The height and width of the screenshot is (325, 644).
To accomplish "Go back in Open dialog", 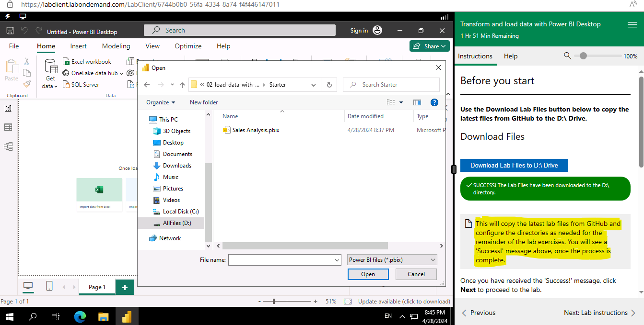I will tap(147, 85).
